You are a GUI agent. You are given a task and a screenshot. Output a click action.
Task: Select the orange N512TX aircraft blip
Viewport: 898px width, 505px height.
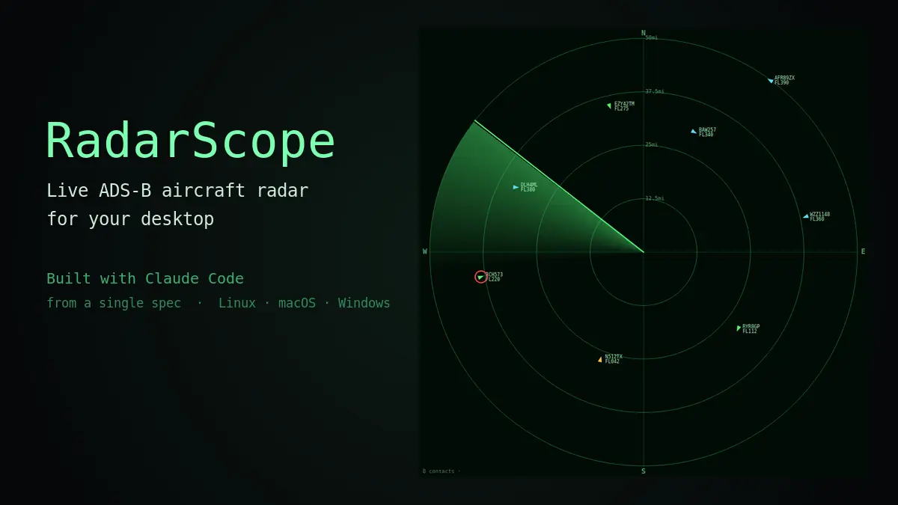pos(600,359)
